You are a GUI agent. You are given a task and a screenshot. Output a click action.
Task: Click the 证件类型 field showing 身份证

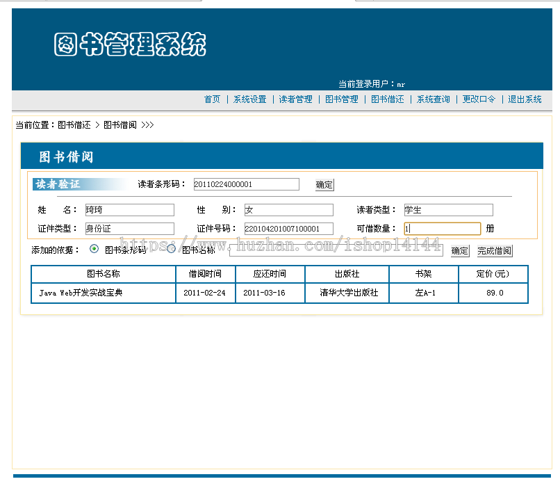click(130, 229)
